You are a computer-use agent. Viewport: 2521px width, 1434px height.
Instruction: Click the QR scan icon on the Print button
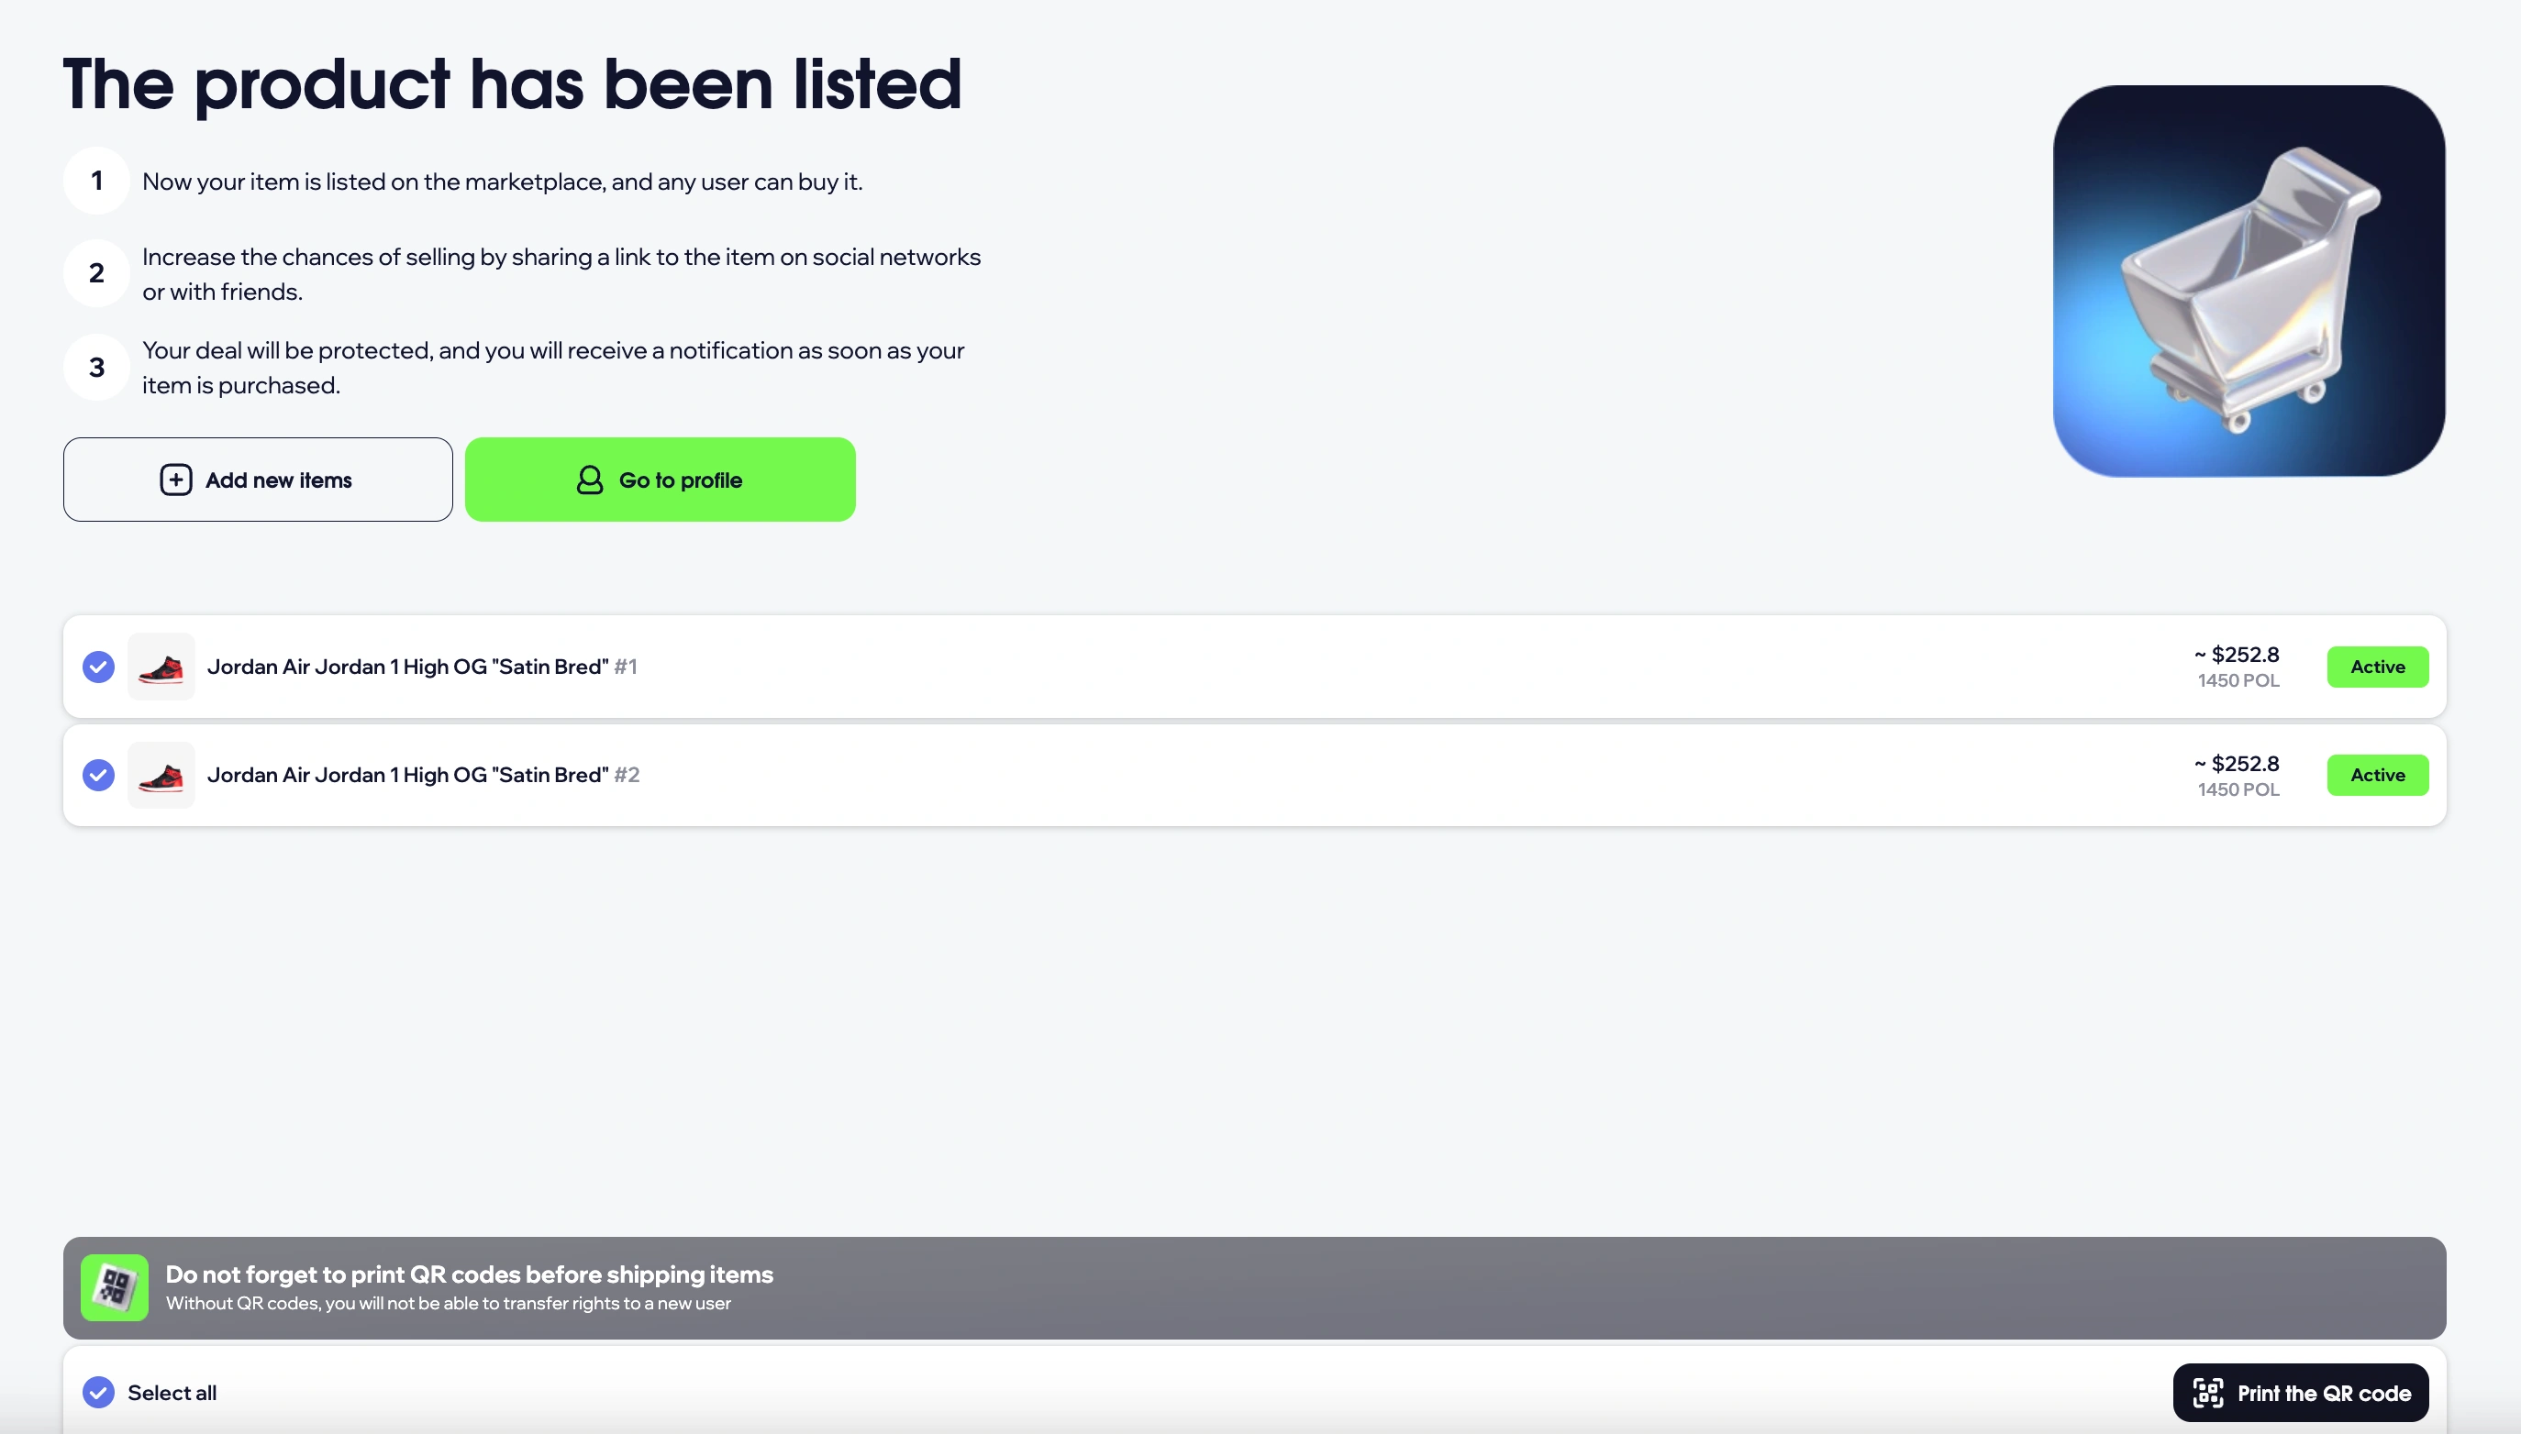(x=2208, y=1393)
